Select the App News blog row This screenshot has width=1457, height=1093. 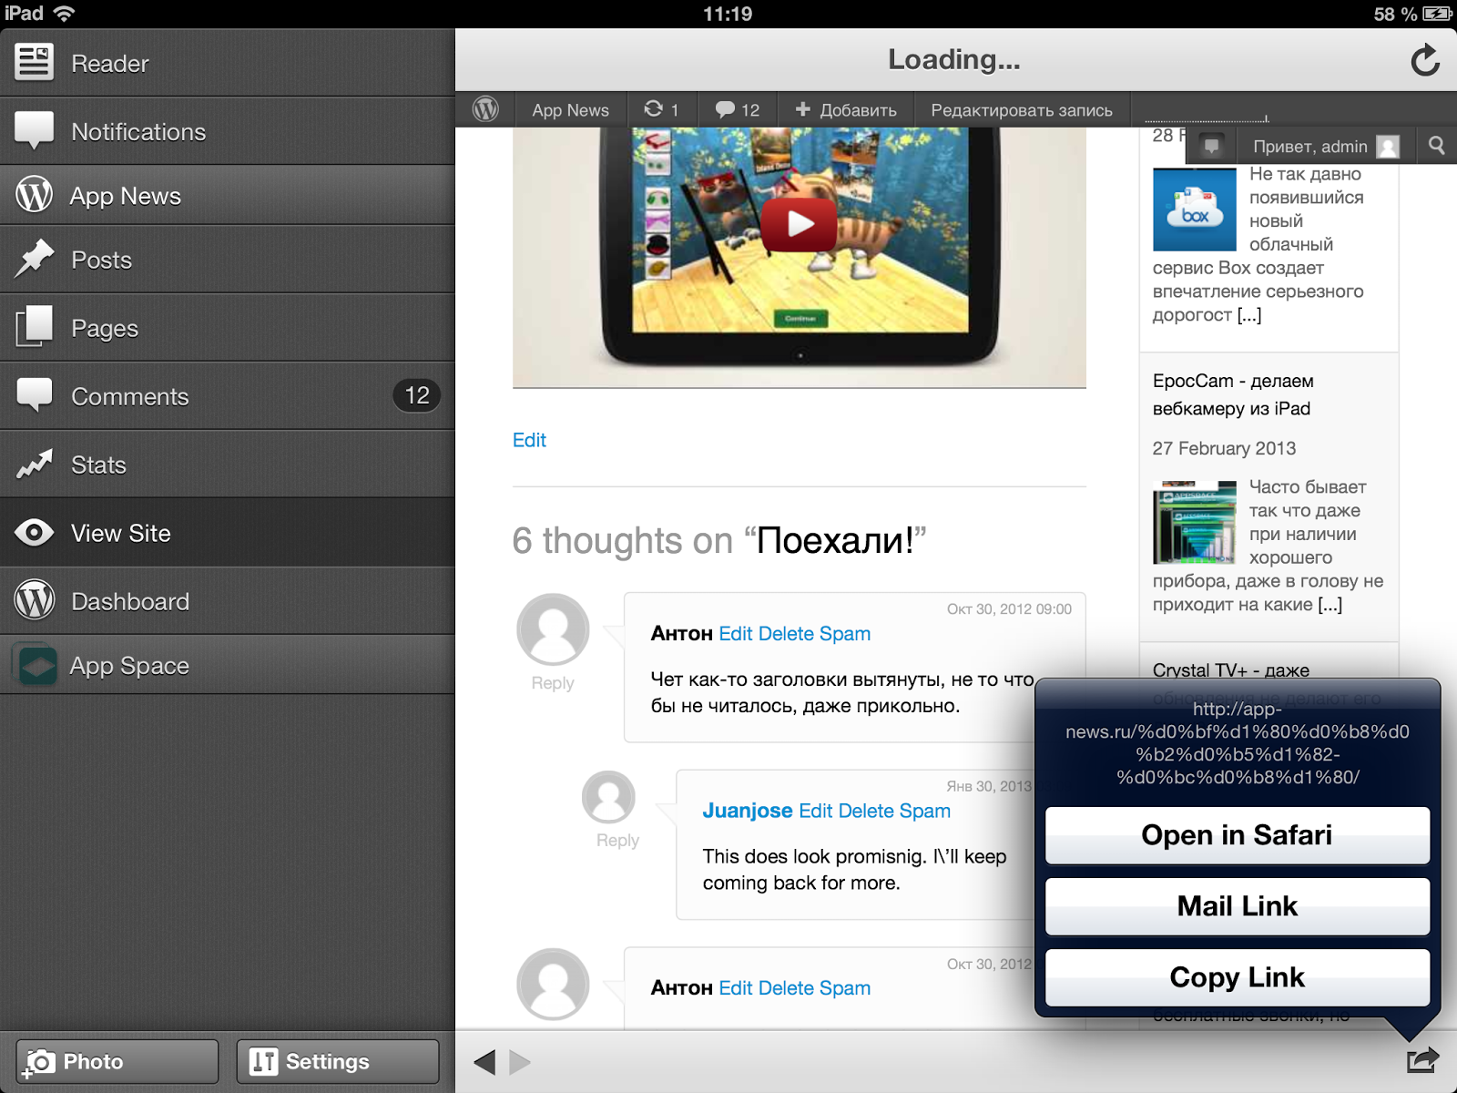227,195
